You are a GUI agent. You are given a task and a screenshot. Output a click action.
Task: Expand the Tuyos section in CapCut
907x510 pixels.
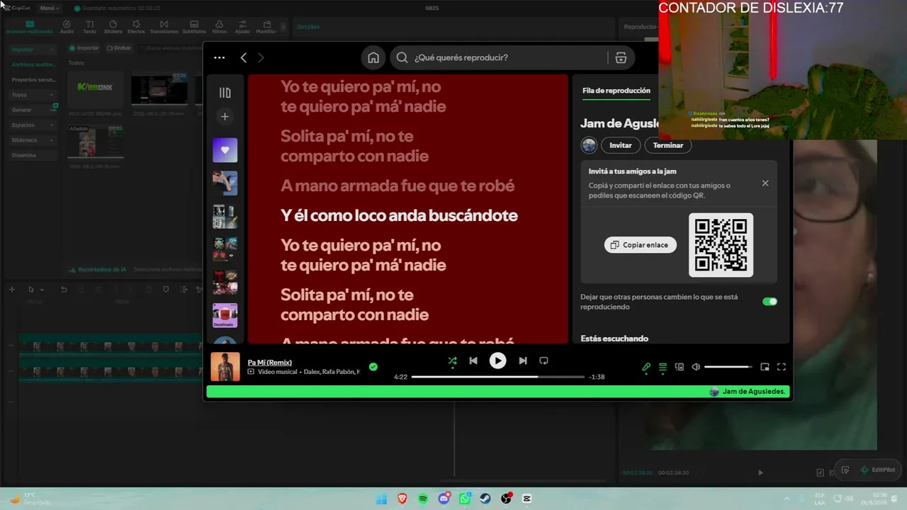click(32, 95)
